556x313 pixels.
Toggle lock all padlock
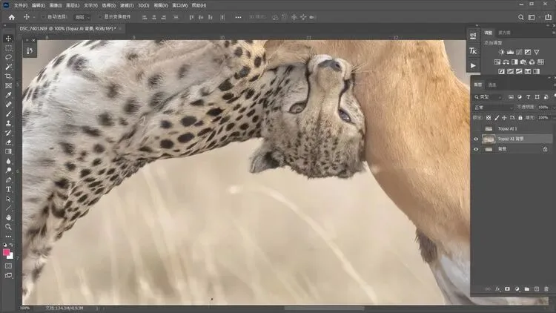[520, 117]
